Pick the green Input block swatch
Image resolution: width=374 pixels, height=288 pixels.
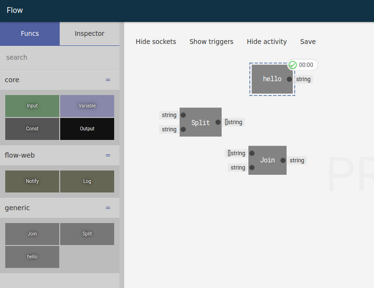pos(32,106)
